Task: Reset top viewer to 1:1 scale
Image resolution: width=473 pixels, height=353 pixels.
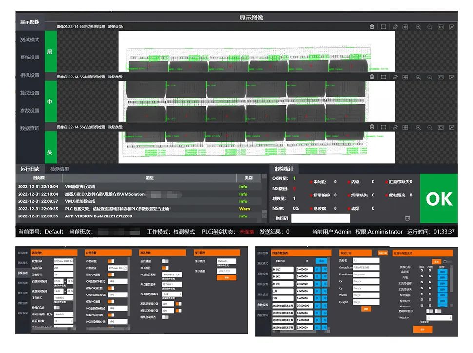Action: 441,27
